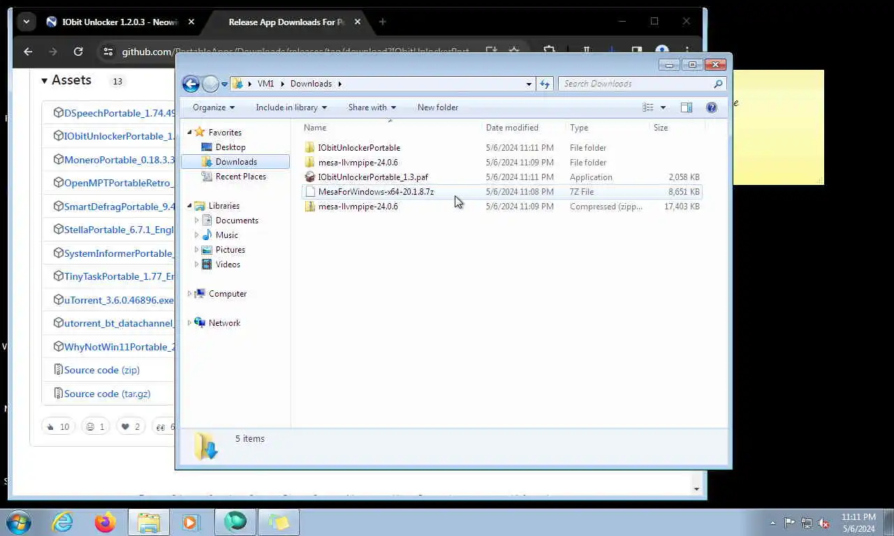Select Network in the navigation pane
The image size is (894, 536).
pyautogui.click(x=224, y=323)
